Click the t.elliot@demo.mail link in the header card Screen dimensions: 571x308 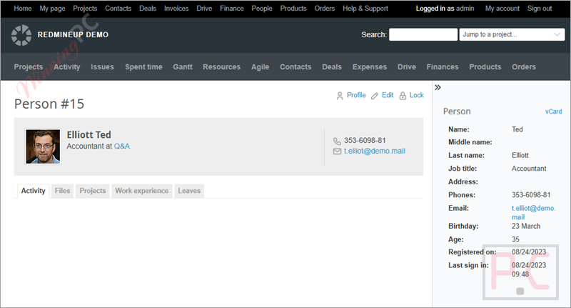374,151
